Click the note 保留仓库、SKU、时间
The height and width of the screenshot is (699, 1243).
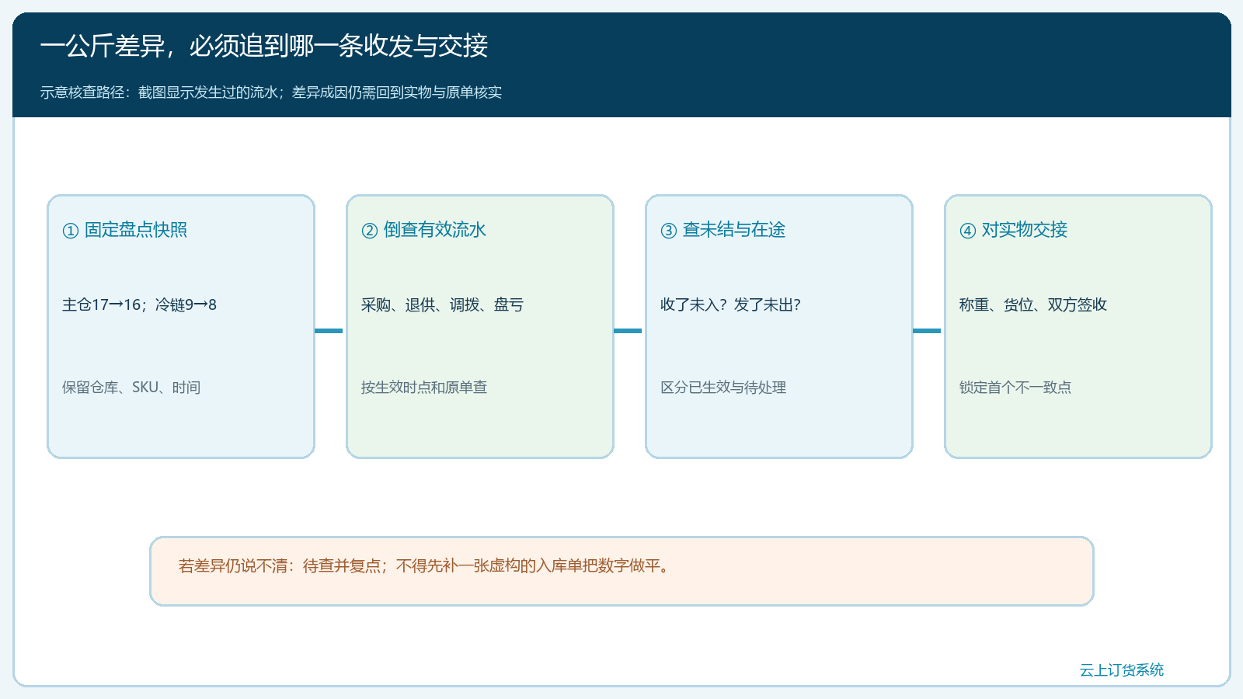(x=131, y=387)
